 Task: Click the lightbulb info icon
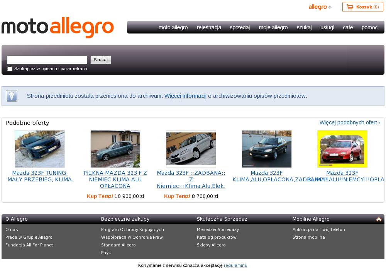12,96
